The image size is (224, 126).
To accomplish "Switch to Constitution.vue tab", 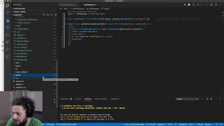I will point(69,5).
